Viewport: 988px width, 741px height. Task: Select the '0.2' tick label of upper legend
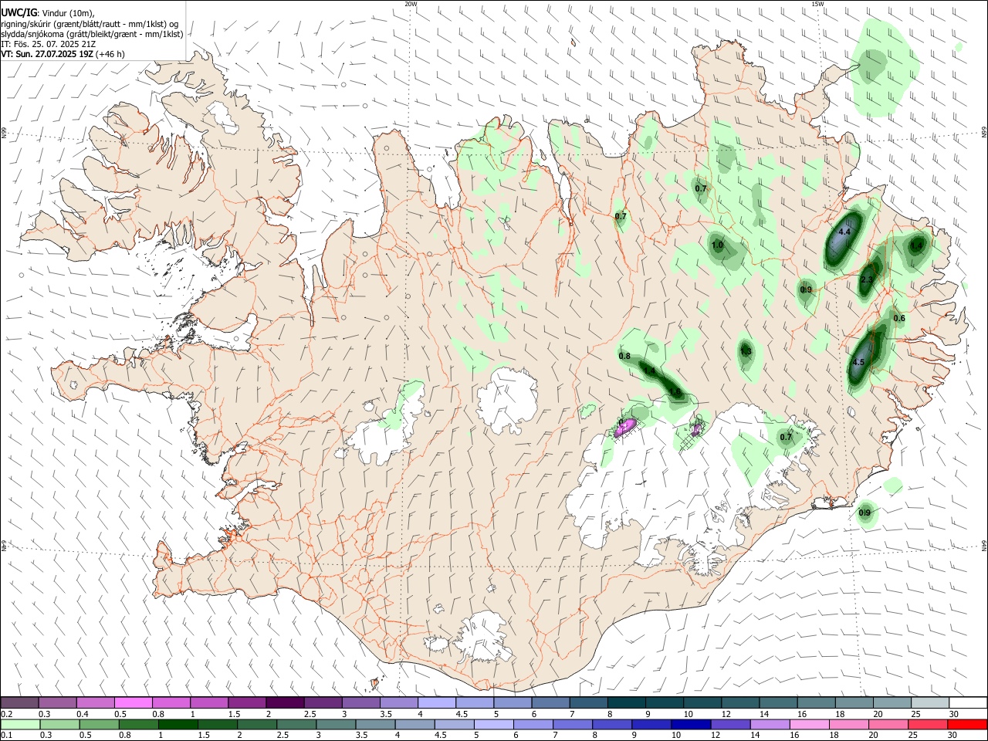tap(6, 714)
